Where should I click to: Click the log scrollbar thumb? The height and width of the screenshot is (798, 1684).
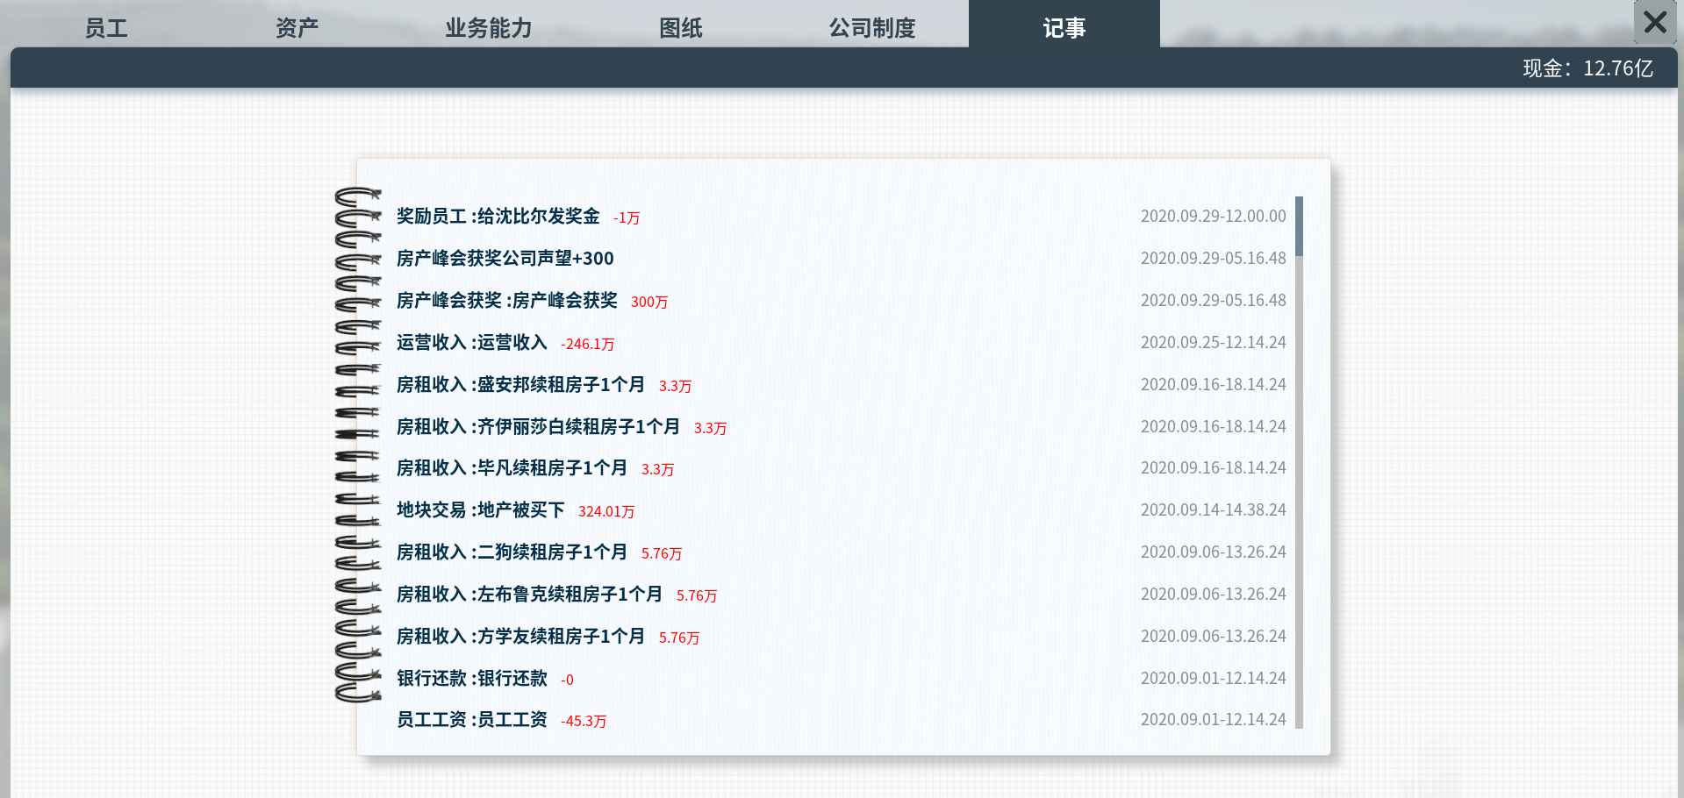point(1299,226)
